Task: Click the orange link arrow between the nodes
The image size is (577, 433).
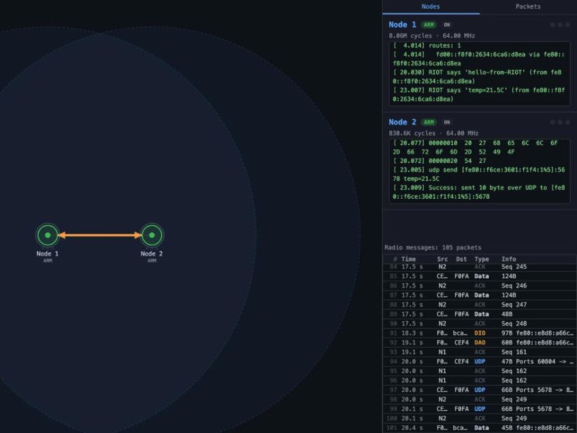Action: (100, 235)
